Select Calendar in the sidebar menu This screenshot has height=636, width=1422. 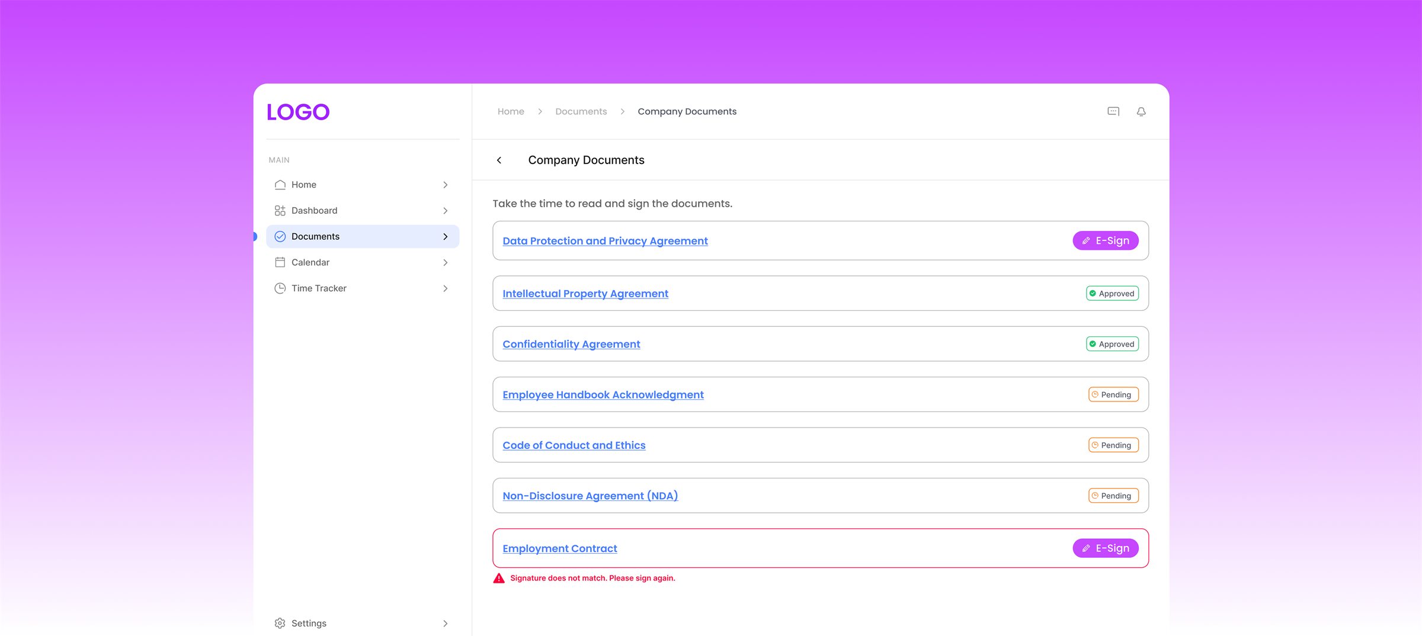(363, 262)
